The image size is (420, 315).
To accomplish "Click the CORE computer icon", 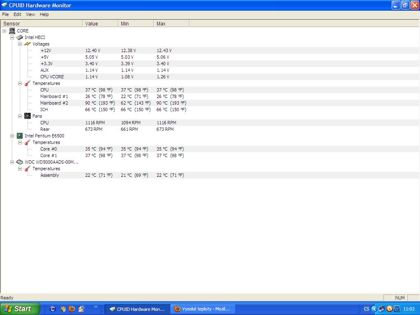I will (x=12, y=31).
